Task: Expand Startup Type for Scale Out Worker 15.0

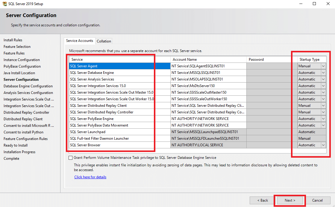Action: click(323, 99)
